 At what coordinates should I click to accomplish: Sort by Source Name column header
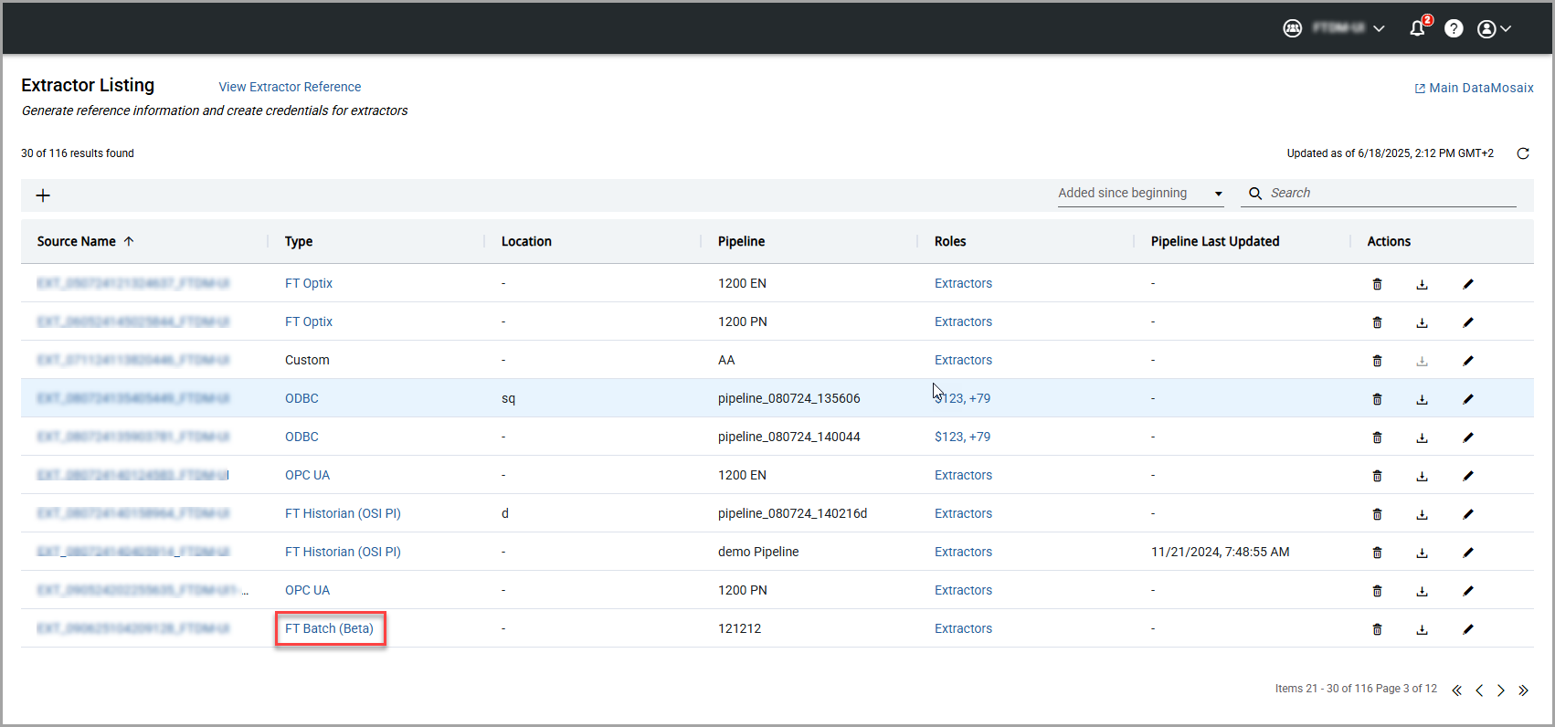[x=77, y=241]
